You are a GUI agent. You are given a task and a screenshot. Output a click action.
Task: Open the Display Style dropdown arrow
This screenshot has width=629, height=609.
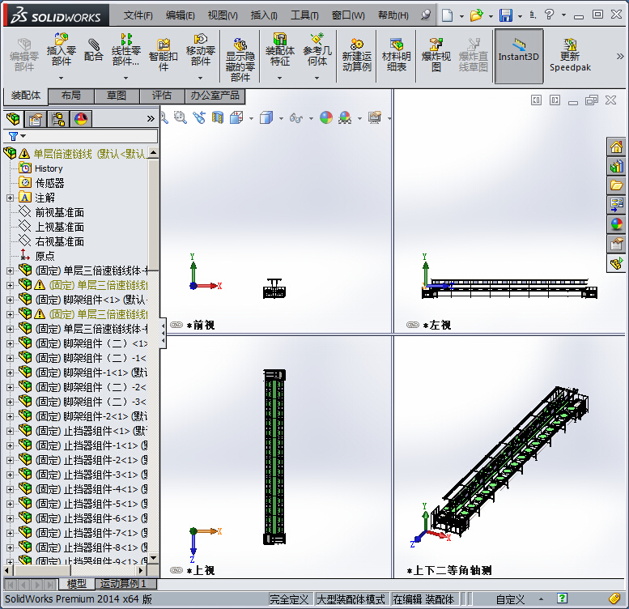click(281, 118)
